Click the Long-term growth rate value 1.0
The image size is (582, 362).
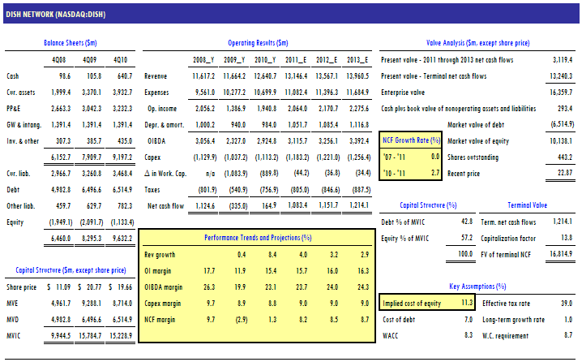pos(567,319)
